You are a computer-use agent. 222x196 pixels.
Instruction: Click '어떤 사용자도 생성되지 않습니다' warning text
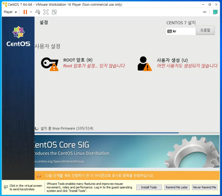point(187,66)
